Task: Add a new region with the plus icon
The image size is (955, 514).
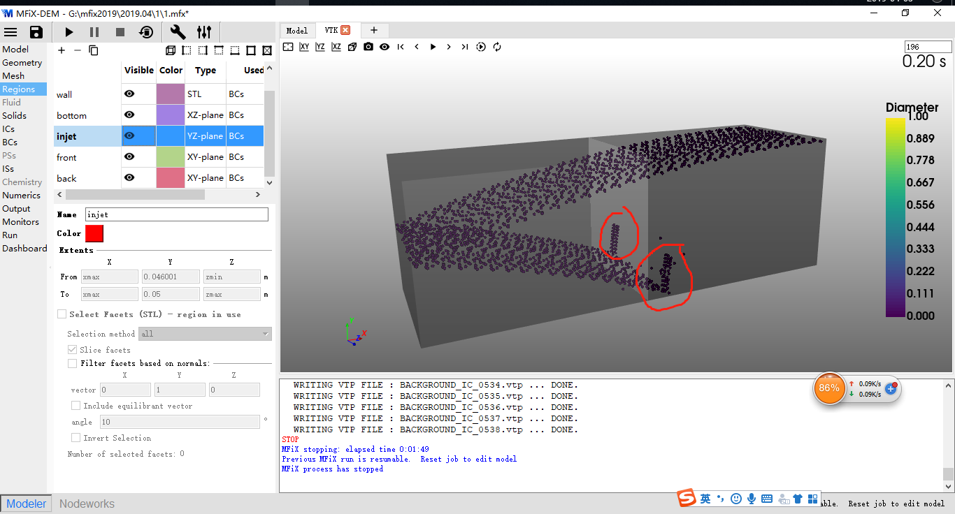Action: [62, 50]
